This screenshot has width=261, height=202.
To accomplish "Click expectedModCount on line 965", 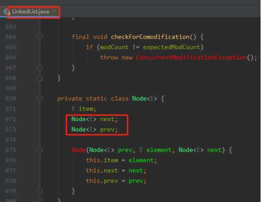I will pos(171,47).
